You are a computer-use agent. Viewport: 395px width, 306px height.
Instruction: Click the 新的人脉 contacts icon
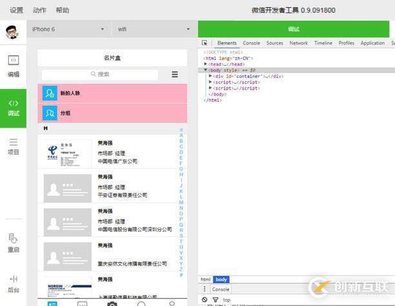pyautogui.click(x=50, y=93)
